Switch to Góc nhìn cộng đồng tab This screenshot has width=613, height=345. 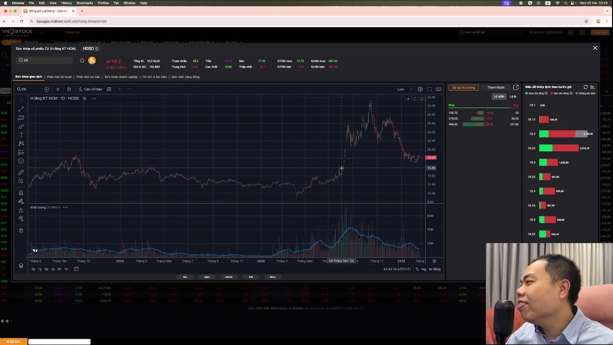185,77
